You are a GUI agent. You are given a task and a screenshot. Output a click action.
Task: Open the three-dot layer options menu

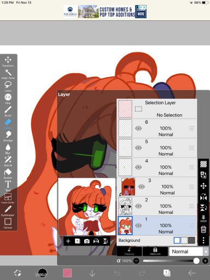pos(203,240)
